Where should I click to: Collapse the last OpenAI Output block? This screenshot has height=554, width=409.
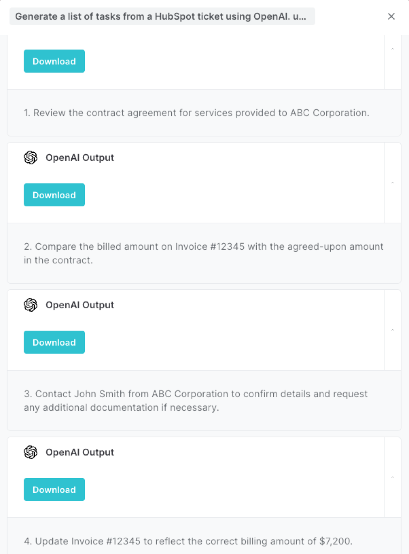[x=392, y=477]
